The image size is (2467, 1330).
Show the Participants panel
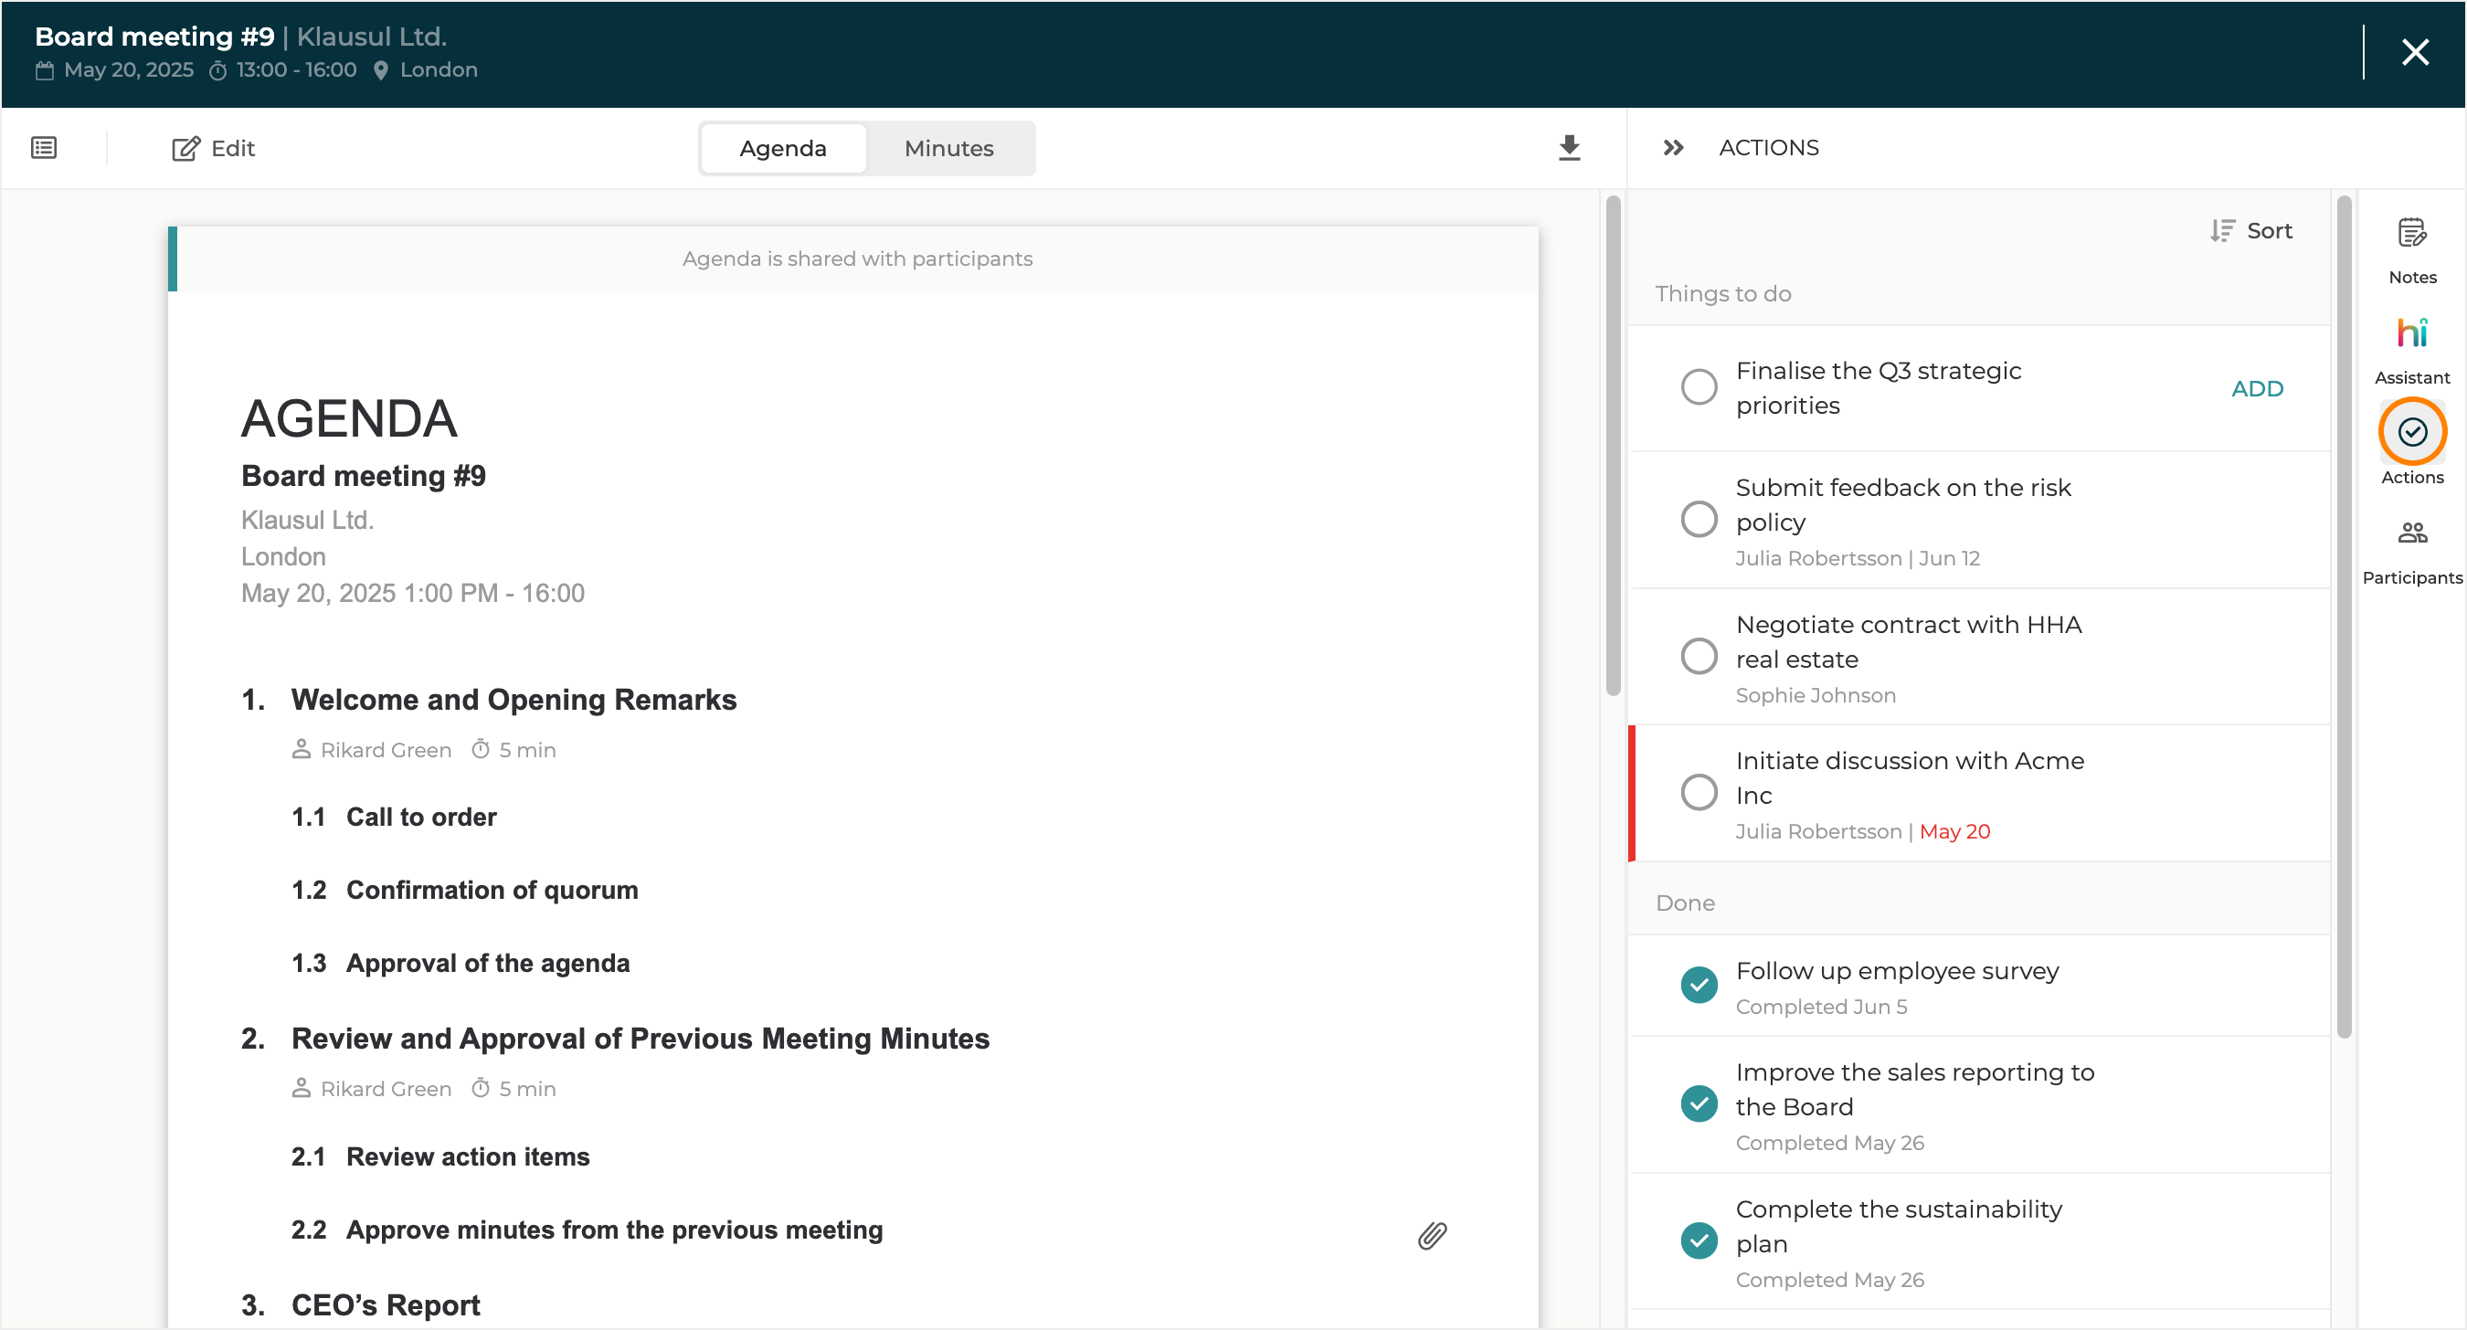tap(2410, 533)
